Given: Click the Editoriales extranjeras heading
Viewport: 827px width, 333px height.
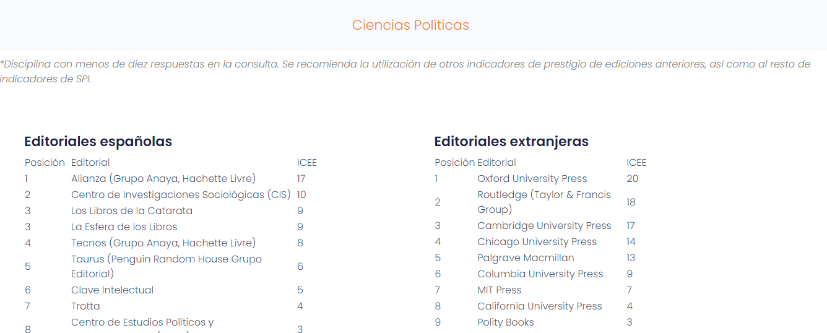Looking at the screenshot, I should coord(511,142).
